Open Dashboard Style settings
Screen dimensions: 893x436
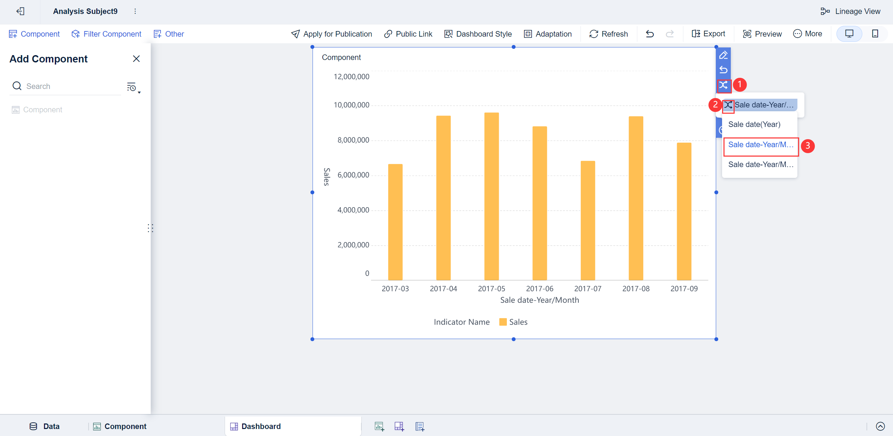(x=478, y=34)
